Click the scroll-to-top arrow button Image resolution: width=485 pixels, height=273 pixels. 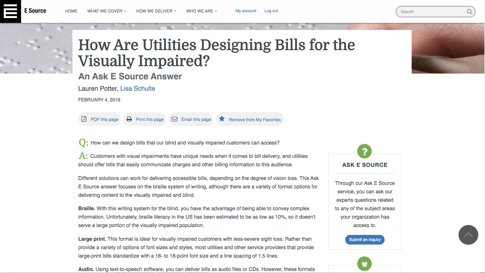pyautogui.click(x=468, y=235)
